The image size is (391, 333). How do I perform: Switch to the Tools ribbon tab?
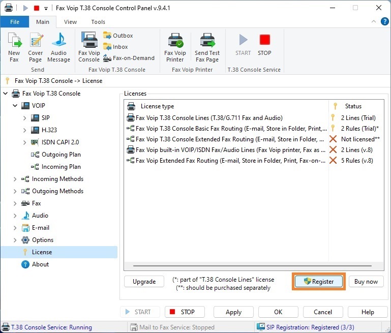coord(98,22)
